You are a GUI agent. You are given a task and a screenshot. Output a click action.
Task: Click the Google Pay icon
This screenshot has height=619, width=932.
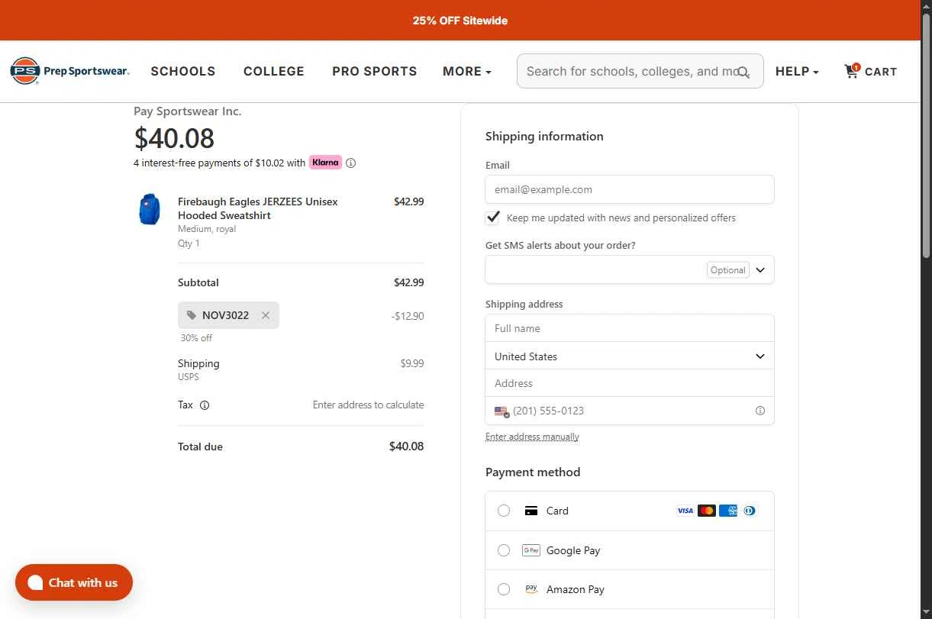click(530, 550)
